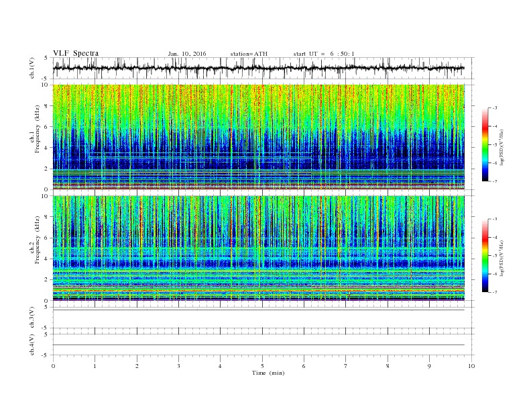Click the ch.2 spectrogram panel

coord(259,248)
